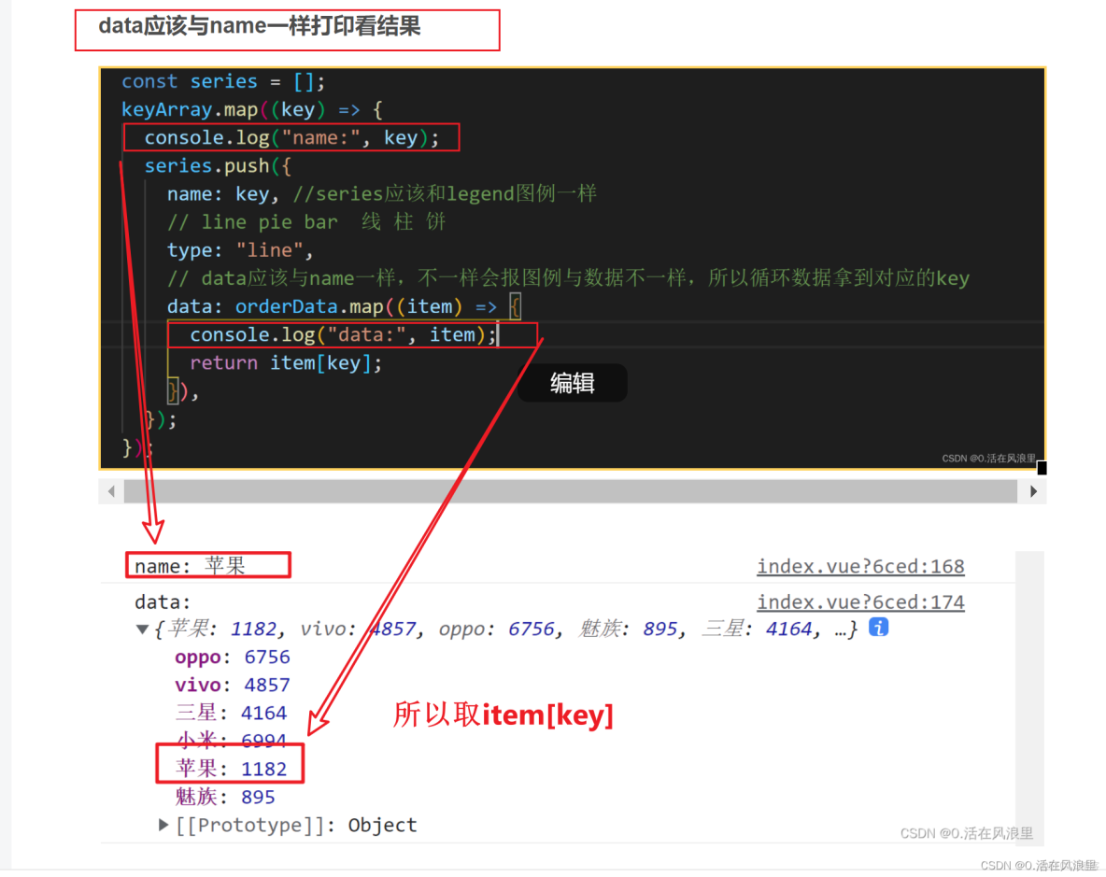
Task: Open the index.vue?6ced:174 source link
Action: [859, 601]
